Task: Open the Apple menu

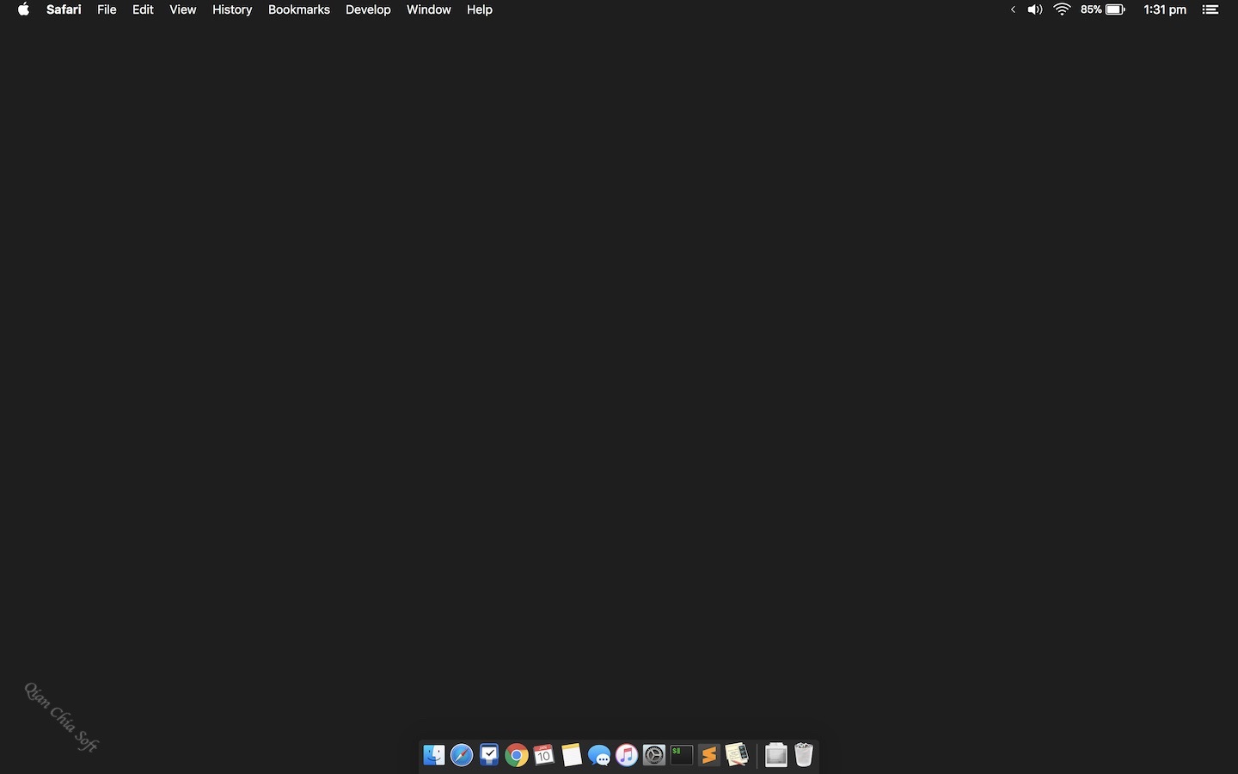Action: pyautogui.click(x=23, y=9)
